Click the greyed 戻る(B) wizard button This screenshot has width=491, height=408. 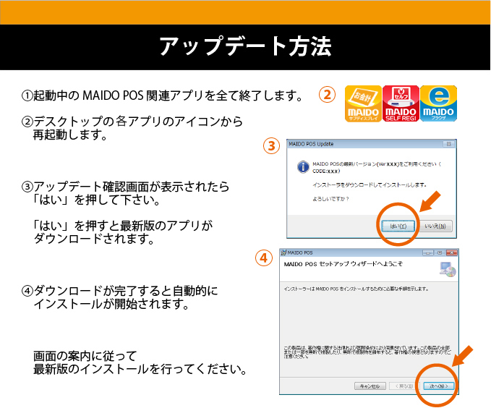(404, 386)
